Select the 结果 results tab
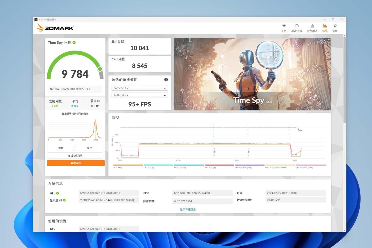 pos(325,28)
